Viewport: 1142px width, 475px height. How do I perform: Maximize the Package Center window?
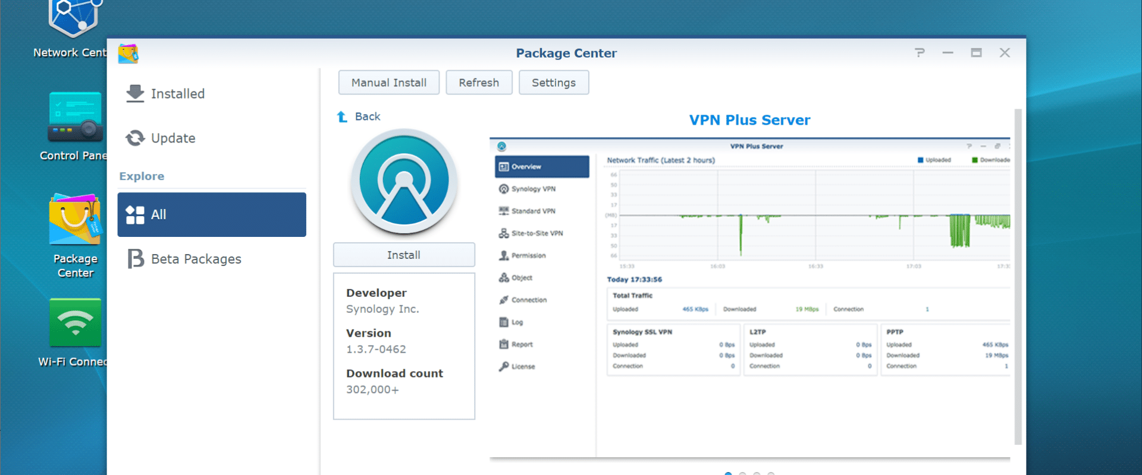pos(976,53)
